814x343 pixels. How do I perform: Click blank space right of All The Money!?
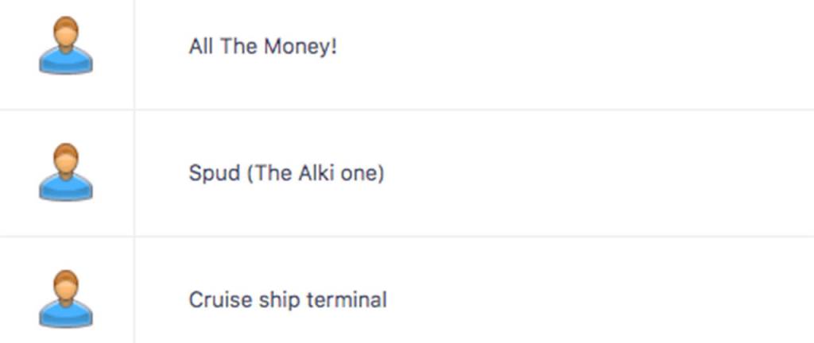pos(556,46)
